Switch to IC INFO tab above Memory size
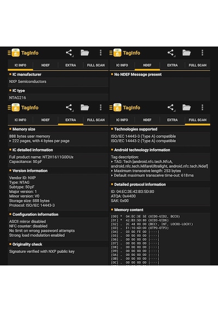218x312 pixels. click(20, 120)
